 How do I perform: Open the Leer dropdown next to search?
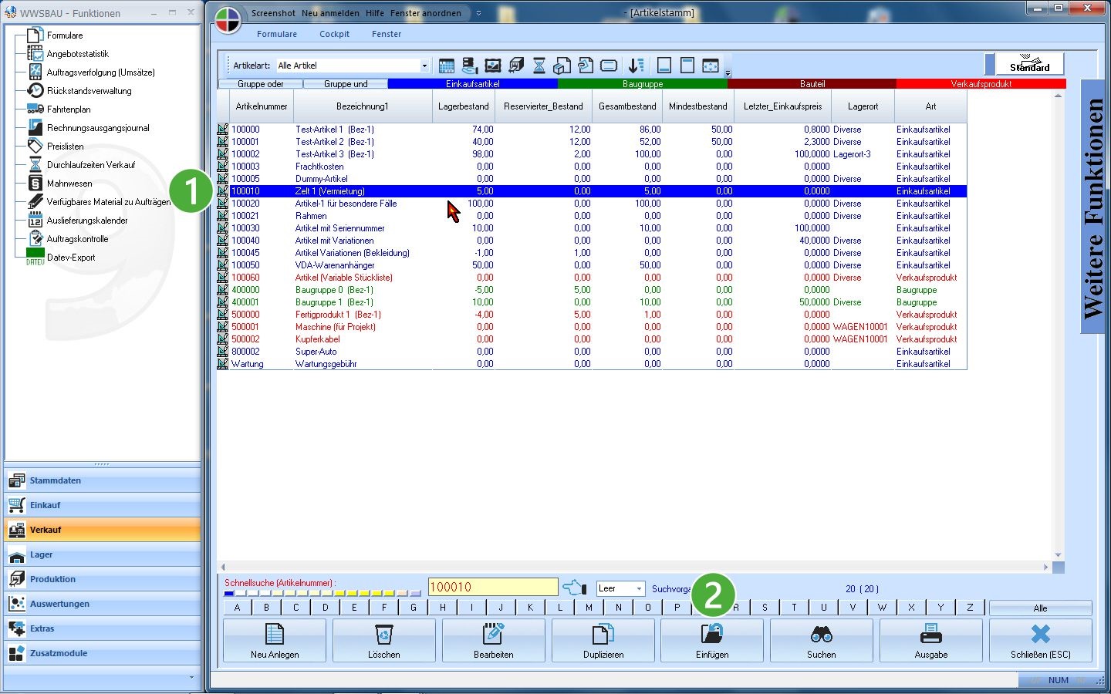pyautogui.click(x=639, y=588)
